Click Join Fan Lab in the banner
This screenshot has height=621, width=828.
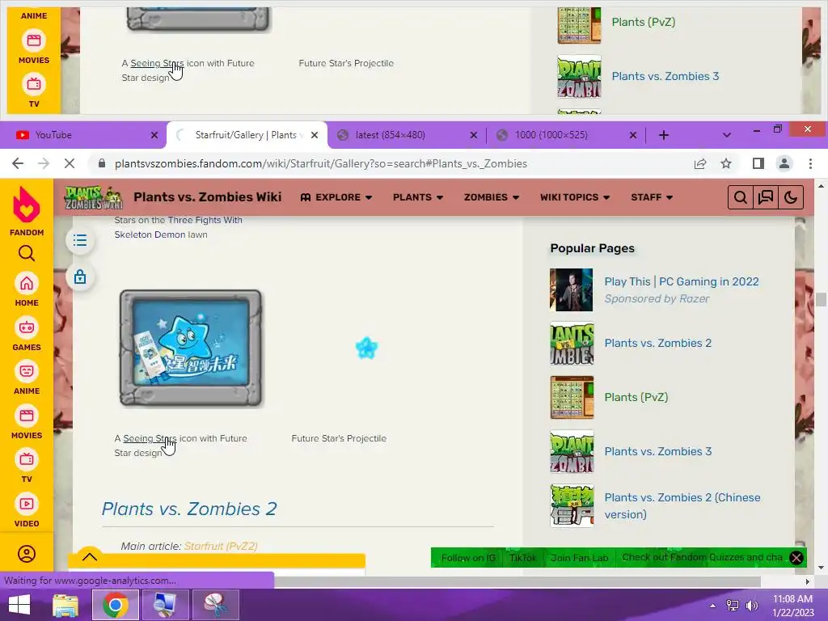[579, 558]
